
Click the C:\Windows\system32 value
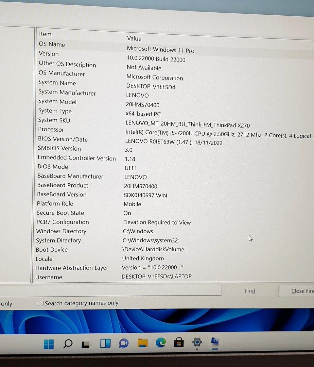(x=150, y=241)
